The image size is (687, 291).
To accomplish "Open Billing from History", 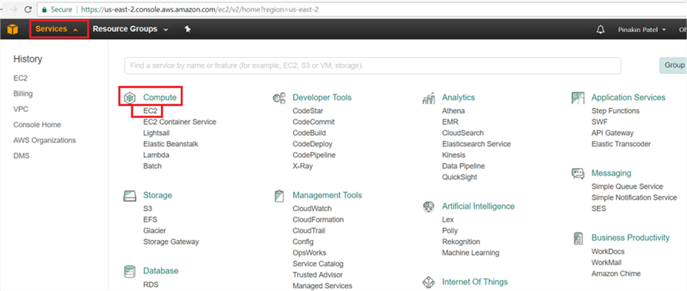I will tap(23, 94).
